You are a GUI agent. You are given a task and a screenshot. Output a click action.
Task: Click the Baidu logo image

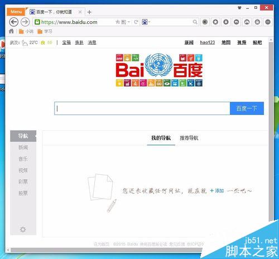[159, 70]
